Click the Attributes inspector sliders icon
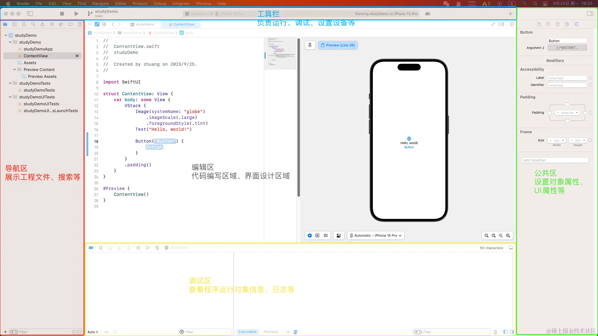598x336 pixels. (x=576, y=24)
